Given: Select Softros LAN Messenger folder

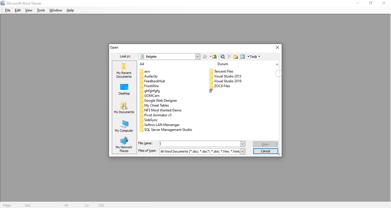Looking at the screenshot, I should [x=160, y=125].
